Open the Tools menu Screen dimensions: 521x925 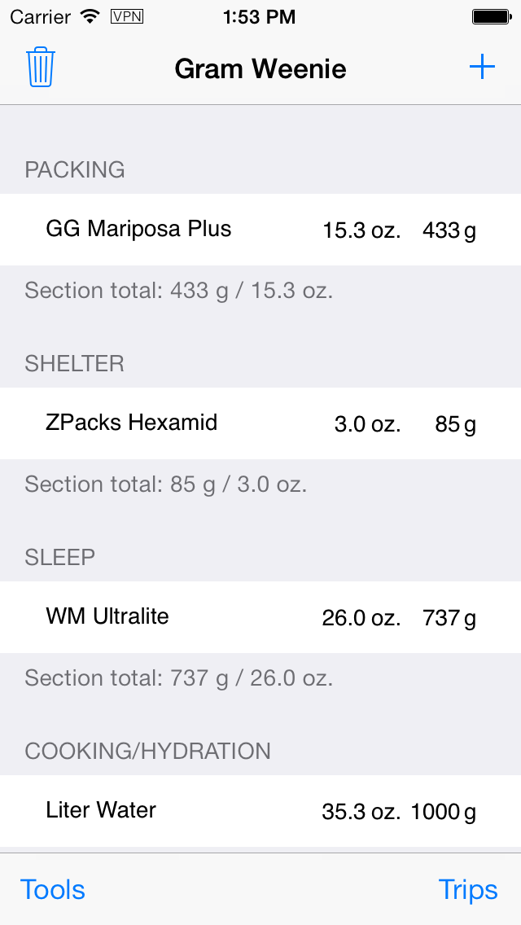pyautogui.click(x=53, y=890)
